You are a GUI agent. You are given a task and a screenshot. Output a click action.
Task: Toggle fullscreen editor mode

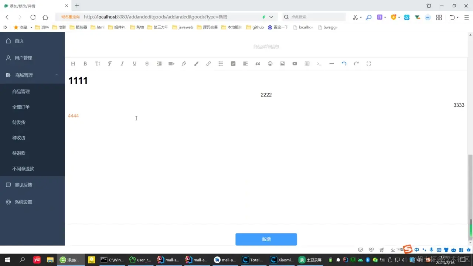369,64
